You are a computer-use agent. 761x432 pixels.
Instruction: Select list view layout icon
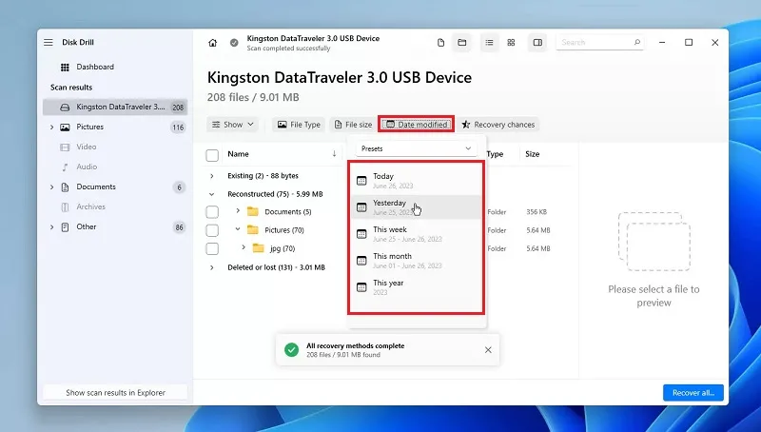click(489, 43)
